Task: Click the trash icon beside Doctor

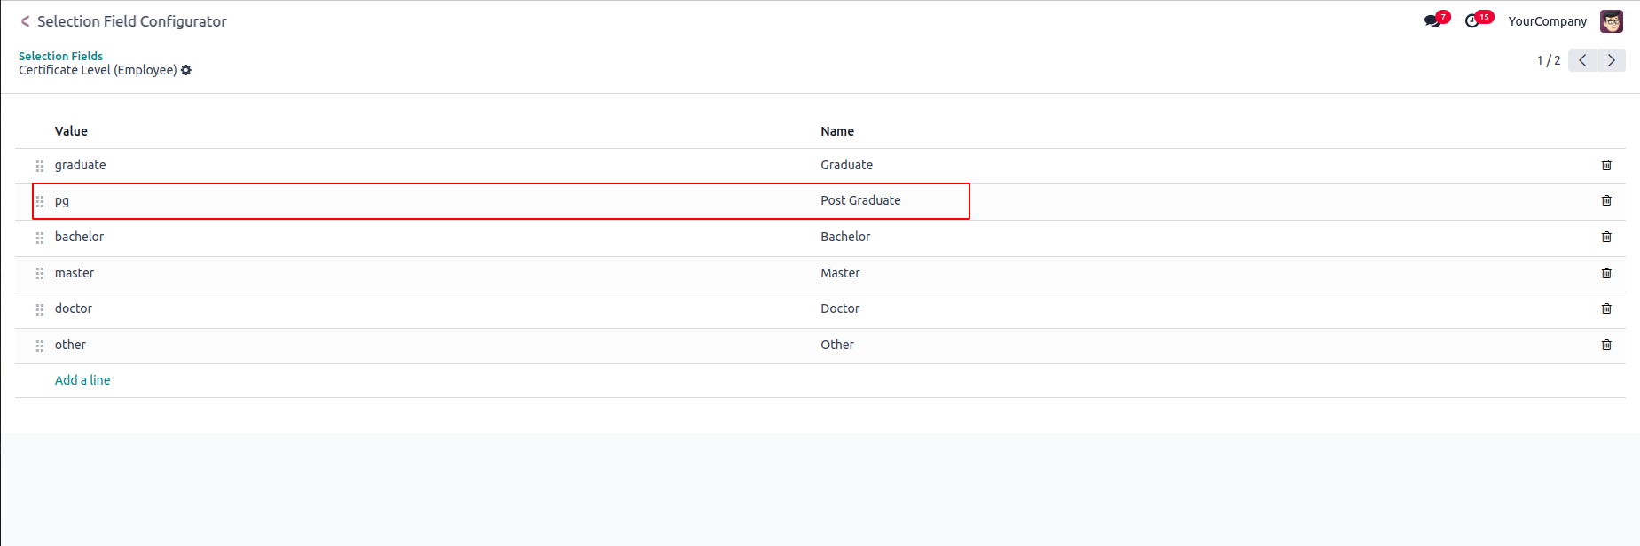Action: 1605,308
